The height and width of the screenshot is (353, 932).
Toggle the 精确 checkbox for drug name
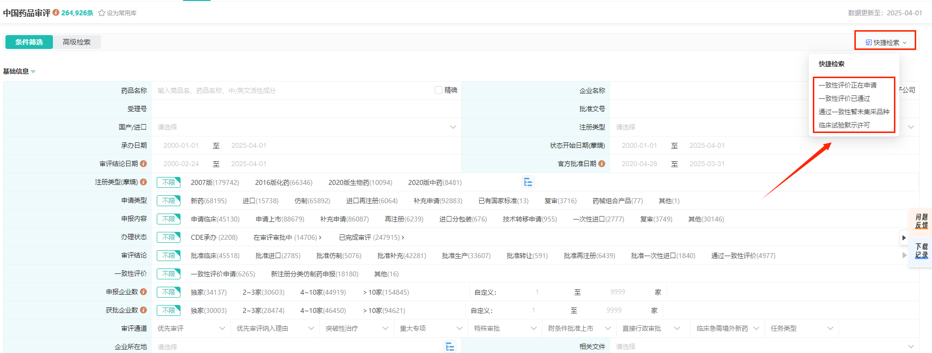click(439, 90)
